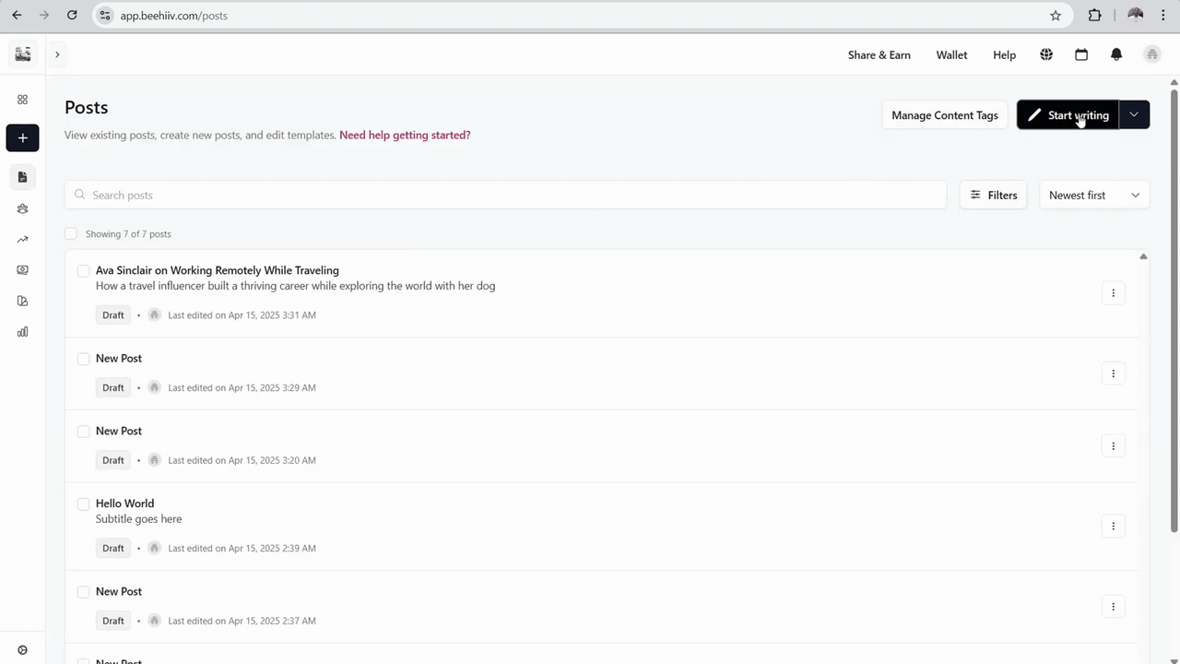Open the Newest first sort dropdown
Viewport: 1180px width, 664px height.
click(1094, 196)
